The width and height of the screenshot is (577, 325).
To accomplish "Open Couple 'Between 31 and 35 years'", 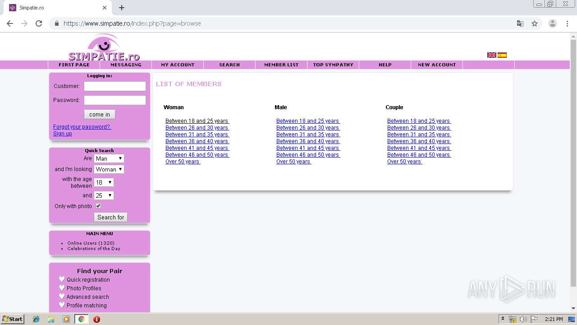I will [419, 135].
